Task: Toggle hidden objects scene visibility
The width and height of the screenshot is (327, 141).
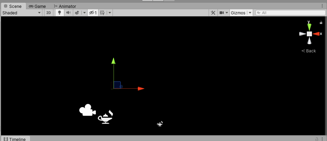Action: point(93,13)
